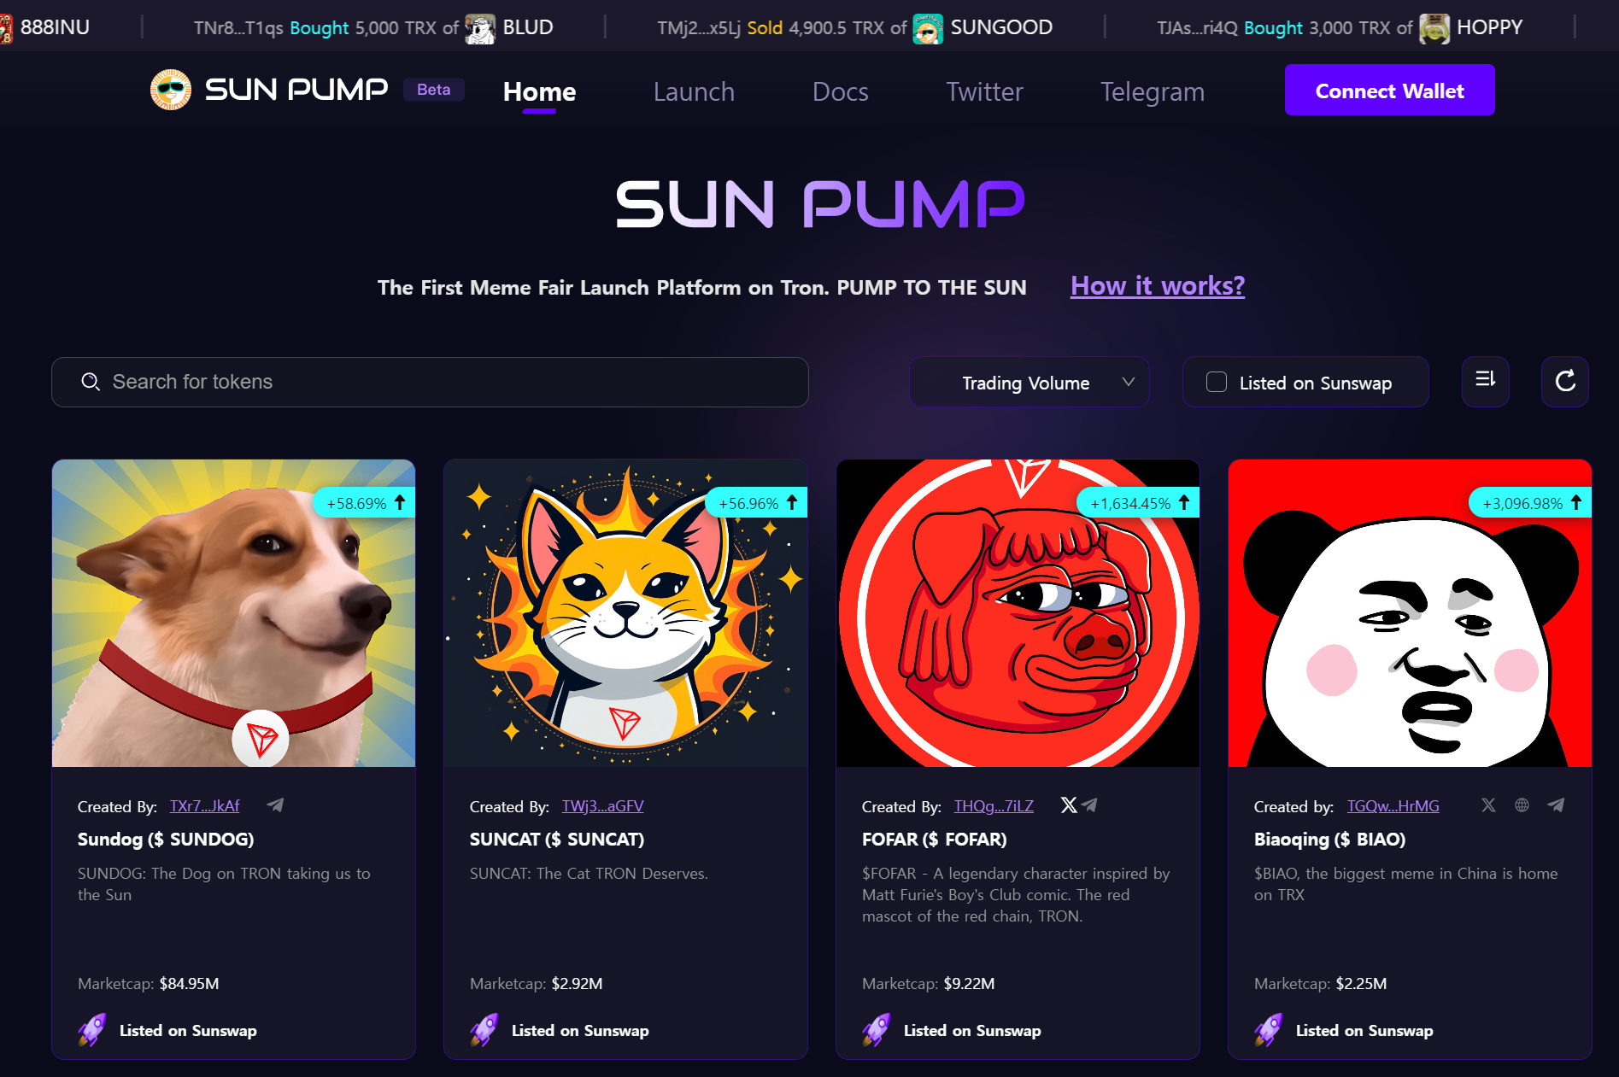Open the Docs nav item
Screen dimensions: 1619x1077
click(x=840, y=91)
